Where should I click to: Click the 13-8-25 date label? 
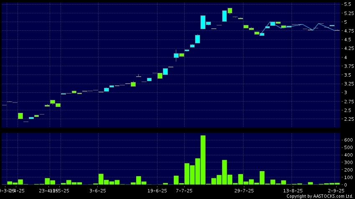(293, 191)
